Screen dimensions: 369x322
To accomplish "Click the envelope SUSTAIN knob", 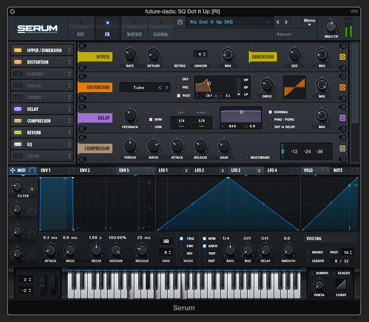I will pos(116,250).
